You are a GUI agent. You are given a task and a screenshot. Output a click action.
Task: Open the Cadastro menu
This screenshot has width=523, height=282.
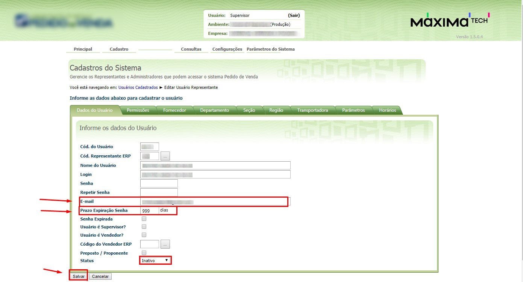[x=119, y=49]
